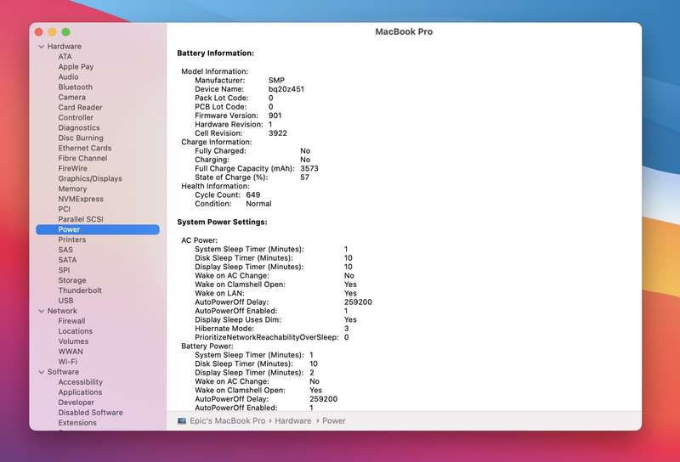The height and width of the screenshot is (462, 680).
Task: Select Fibre Channel item
Action: tap(82, 158)
